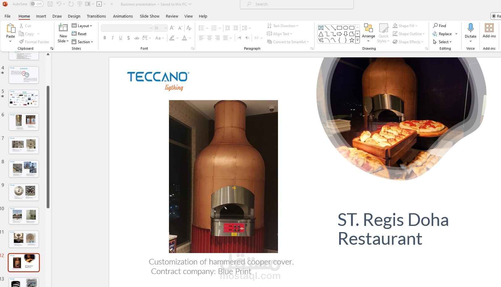Switch to Insert tab
The width and height of the screenshot is (501, 287).
click(41, 16)
